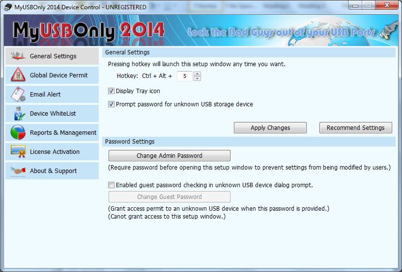Enable guest password checking checkbox

coord(111,185)
